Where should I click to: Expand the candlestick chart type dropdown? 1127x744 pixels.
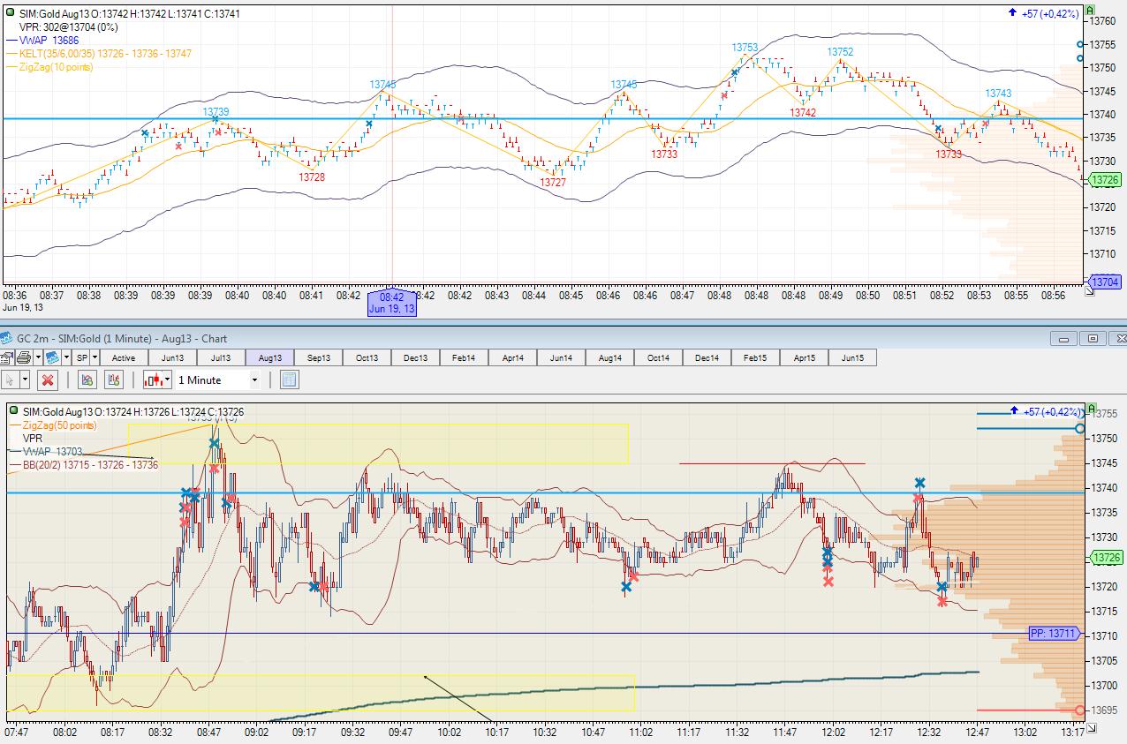(167, 380)
